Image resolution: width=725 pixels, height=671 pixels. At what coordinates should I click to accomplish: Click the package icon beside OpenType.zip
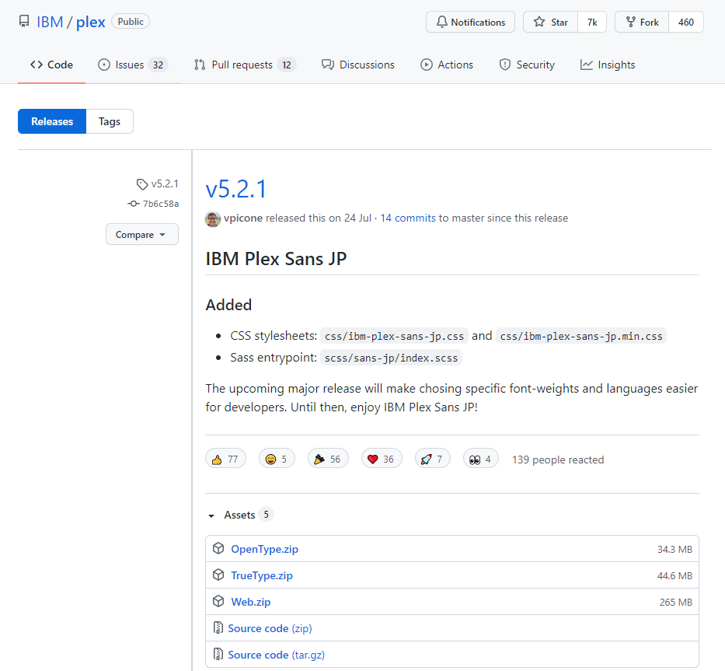pos(218,548)
